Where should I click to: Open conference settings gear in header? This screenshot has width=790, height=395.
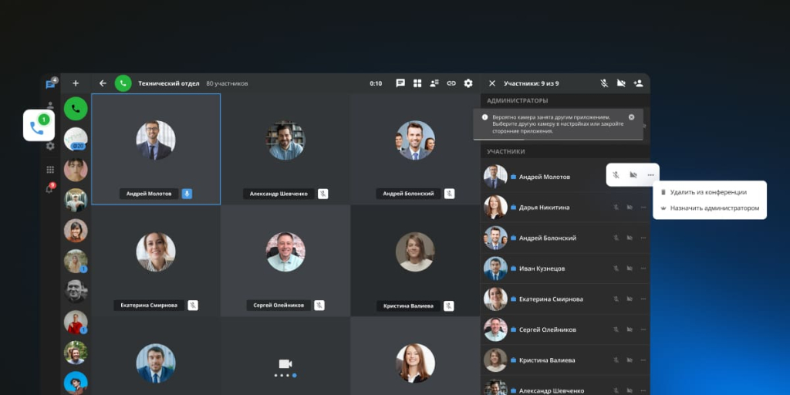point(468,83)
